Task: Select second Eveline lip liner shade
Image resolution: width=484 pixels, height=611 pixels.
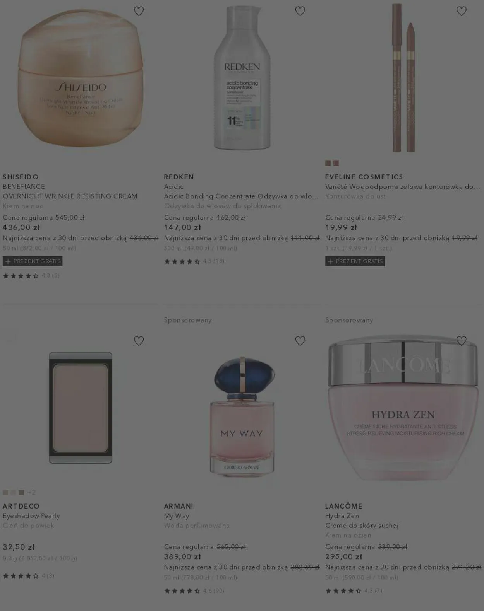Action: point(336,163)
